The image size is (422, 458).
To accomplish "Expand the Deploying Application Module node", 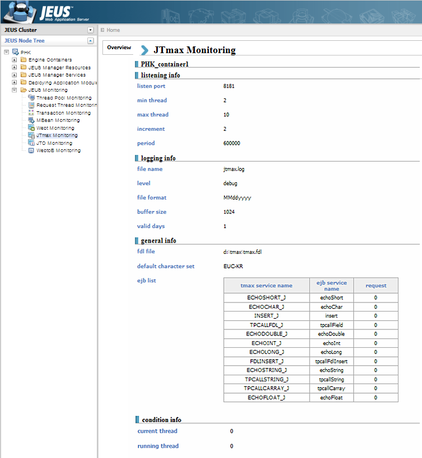I will click(x=15, y=83).
